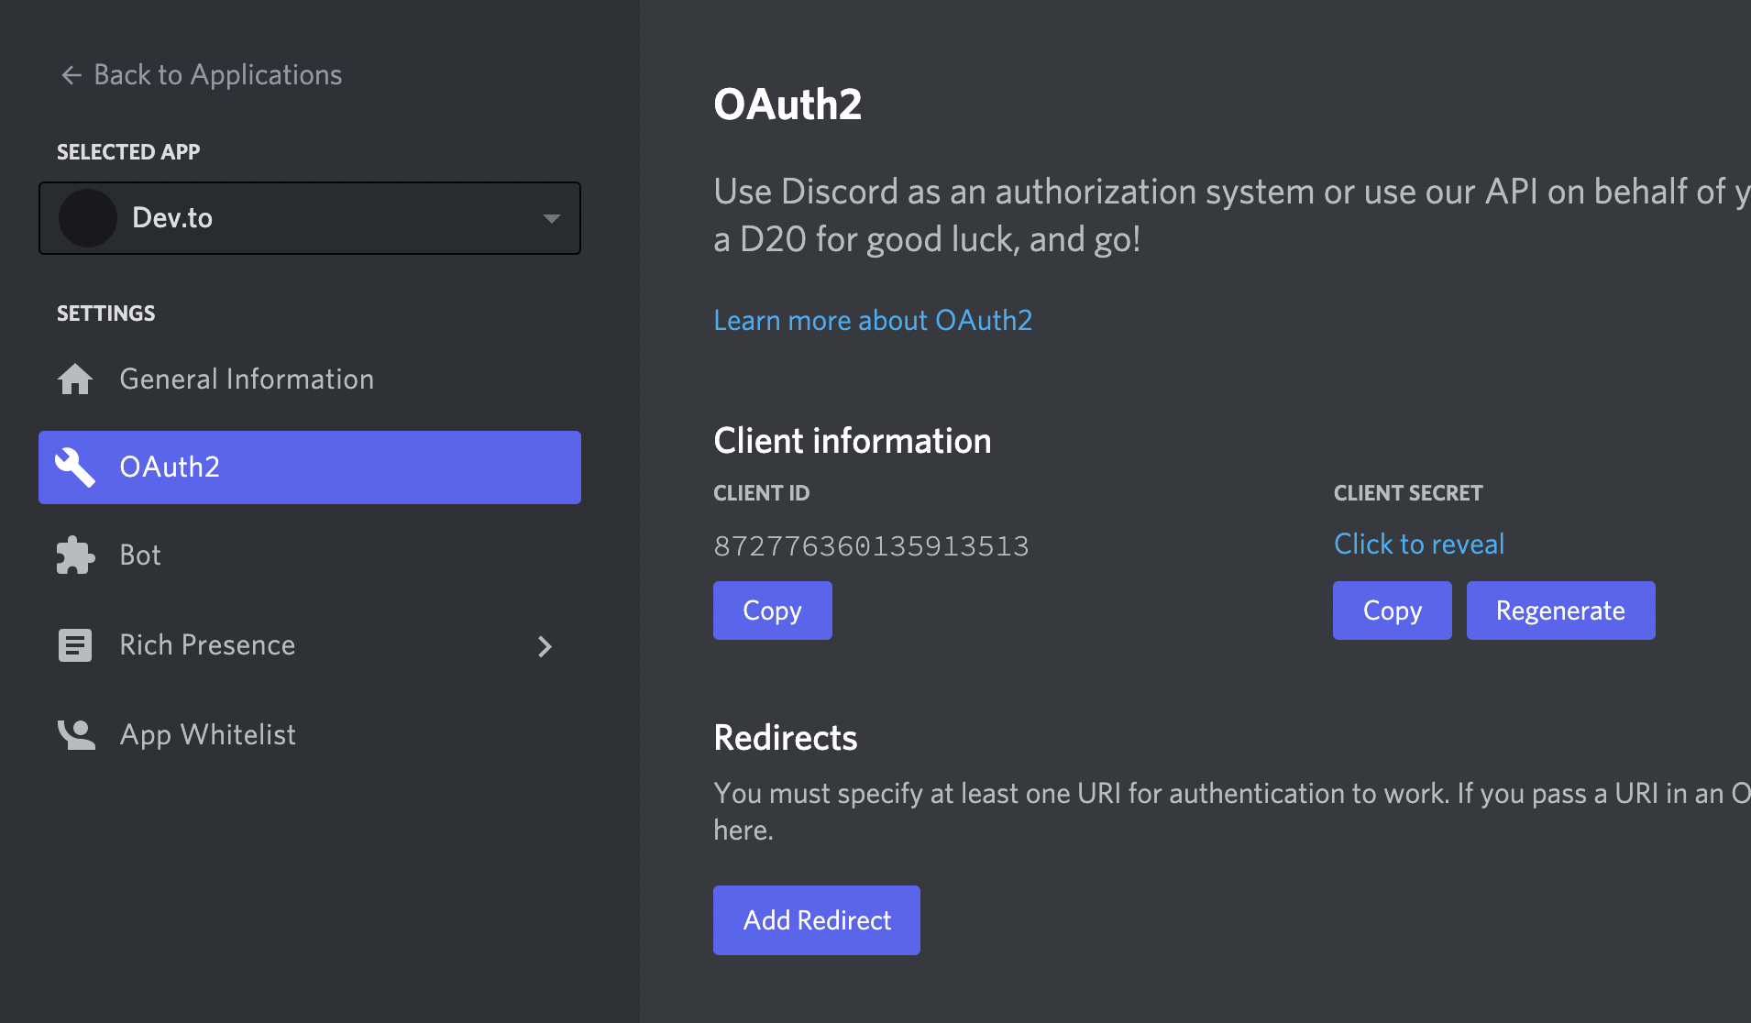This screenshot has height=1023, width=1751.
Task: Open the App Whitelist page
Action: tap(310, 735)
